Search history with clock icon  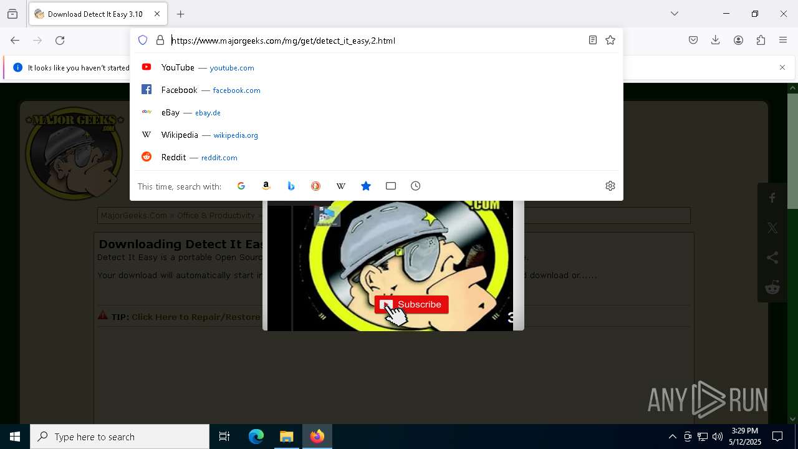coord(416,186)
